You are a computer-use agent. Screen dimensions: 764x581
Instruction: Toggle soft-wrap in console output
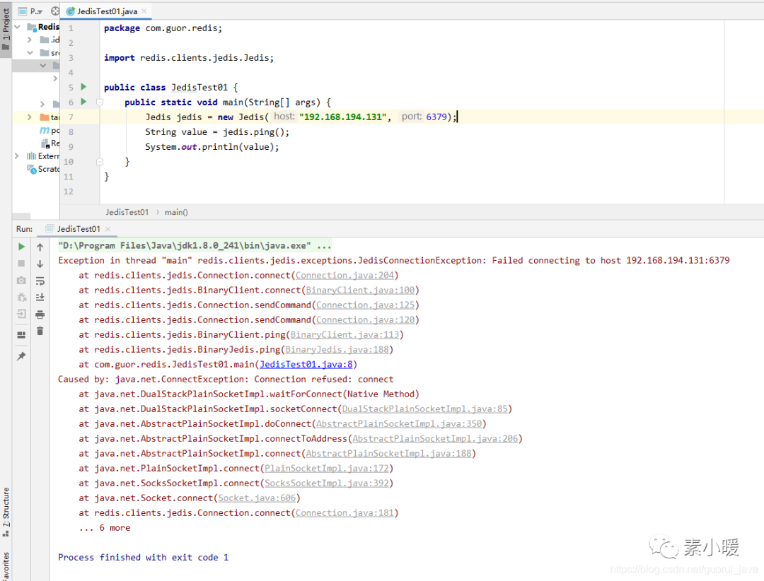point(40,281)
